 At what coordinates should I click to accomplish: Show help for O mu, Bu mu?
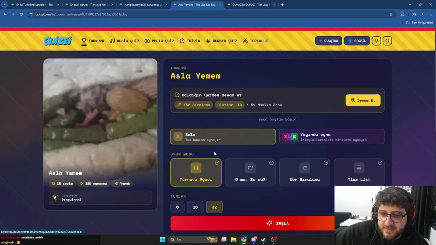coord(271,163)
